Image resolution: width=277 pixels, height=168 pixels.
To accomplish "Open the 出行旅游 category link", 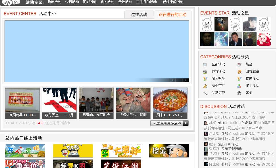I will pos(253,71).
